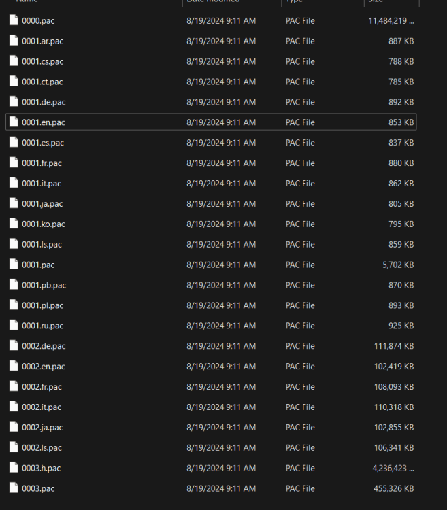Click the 5,702 KB size value
Viewport: 447px width, 510px height.
pyautogui.click(x=398, y=265)
